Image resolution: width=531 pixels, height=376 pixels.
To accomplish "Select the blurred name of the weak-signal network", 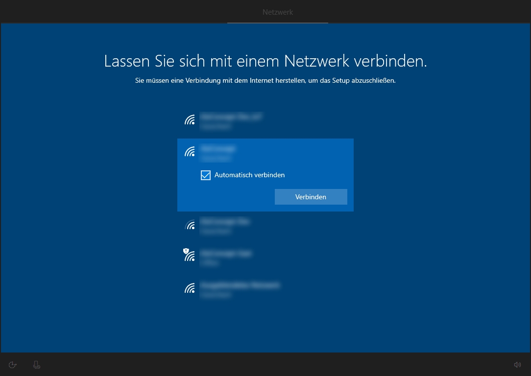I will pos(225,222).
